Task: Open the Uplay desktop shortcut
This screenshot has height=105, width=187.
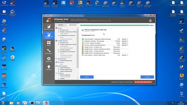Action: coord(182,85)
